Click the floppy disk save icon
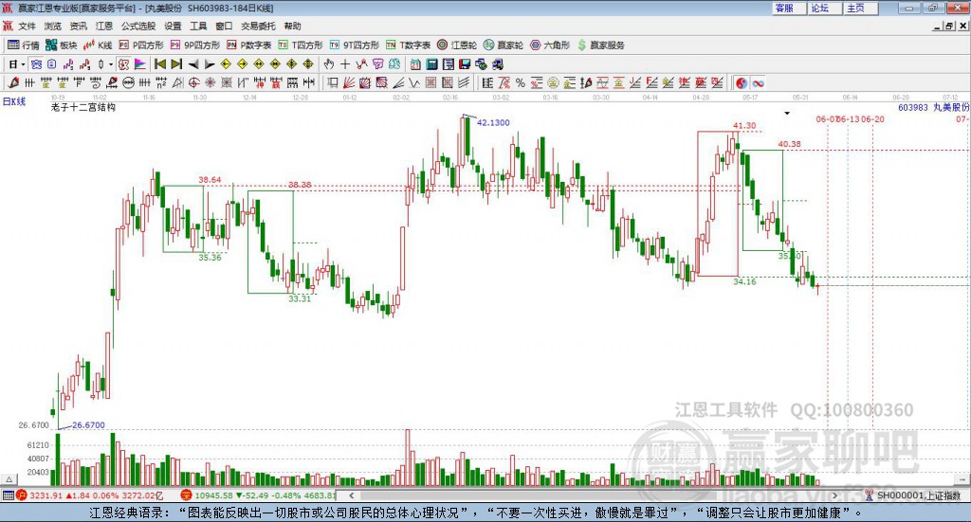Image resolution: width=971 pixels, height=522 pixels. click(x=465, y=64)
